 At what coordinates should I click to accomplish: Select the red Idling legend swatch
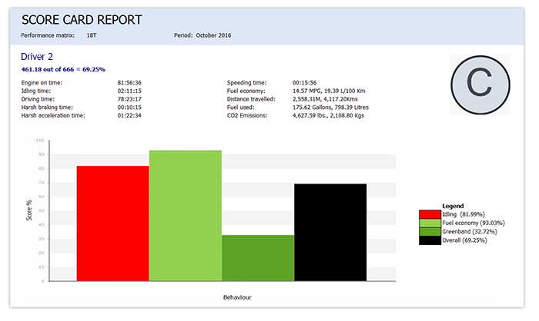(430, 213)
